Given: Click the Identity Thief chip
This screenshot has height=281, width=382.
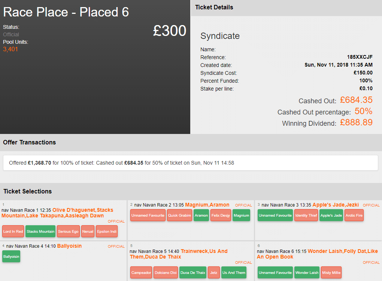Looking at the screenshot, I should click(x=306, y=216).
